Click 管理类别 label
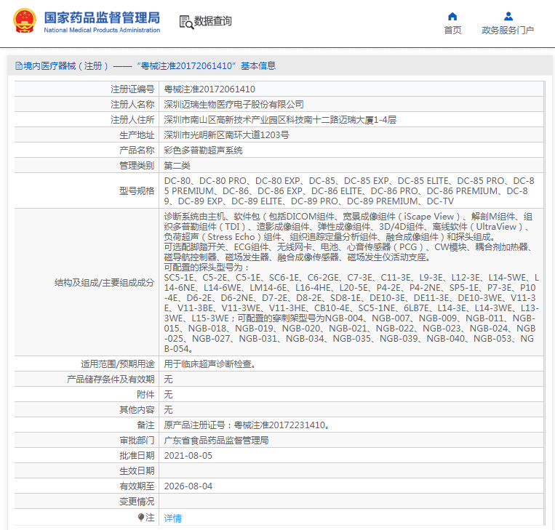This screenshot has height=530, width=555. 137,165
